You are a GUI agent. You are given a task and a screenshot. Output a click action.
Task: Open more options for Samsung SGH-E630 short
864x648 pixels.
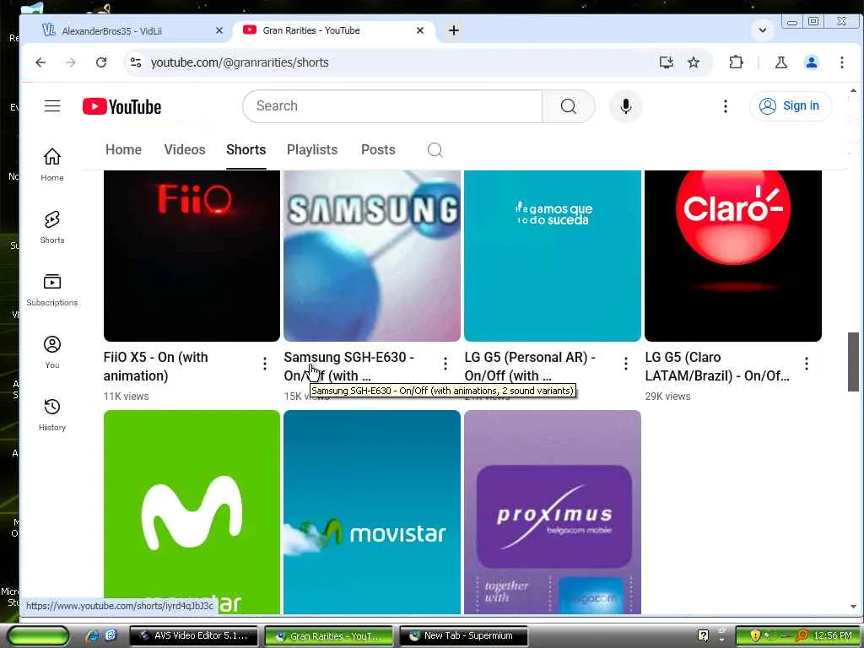445,363
